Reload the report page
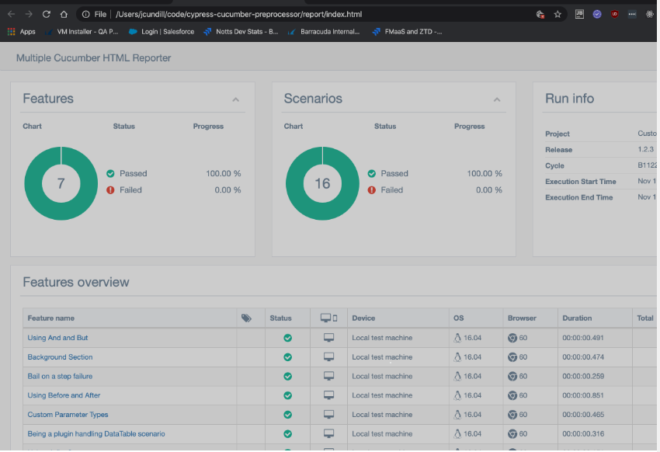Image resolution: width=660 pixels, height=452 pixels. click(47, 14)
